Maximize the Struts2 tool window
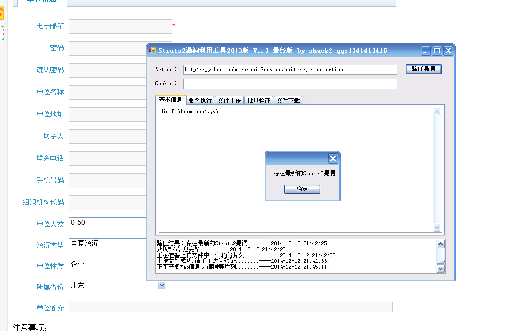This screenshot has height=331, width=519. (437, 50)
